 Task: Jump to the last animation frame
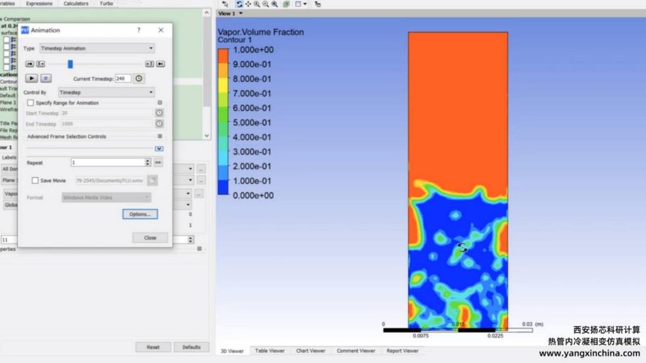click(160, 64)
